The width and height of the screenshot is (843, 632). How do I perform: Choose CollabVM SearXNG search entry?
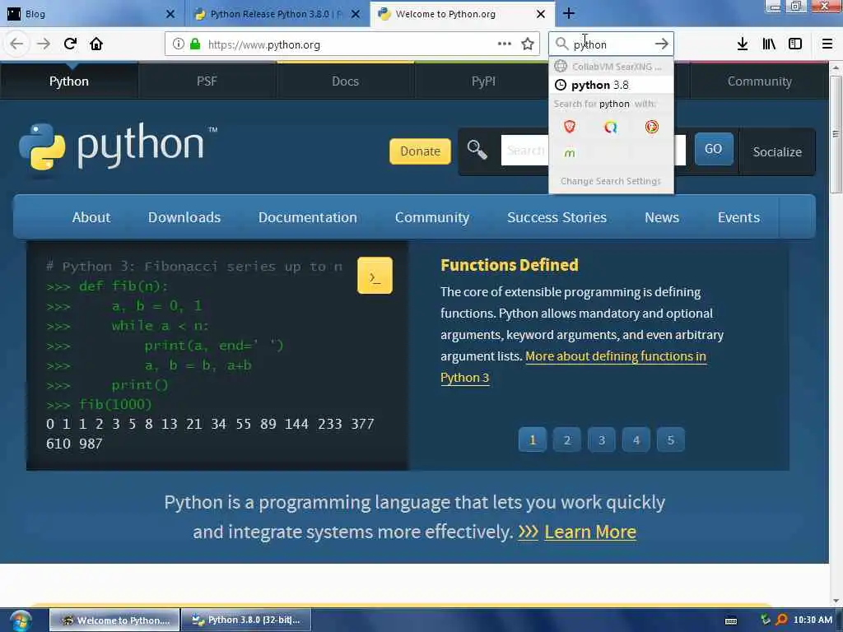pyautogui.click(x=611, y=66)
